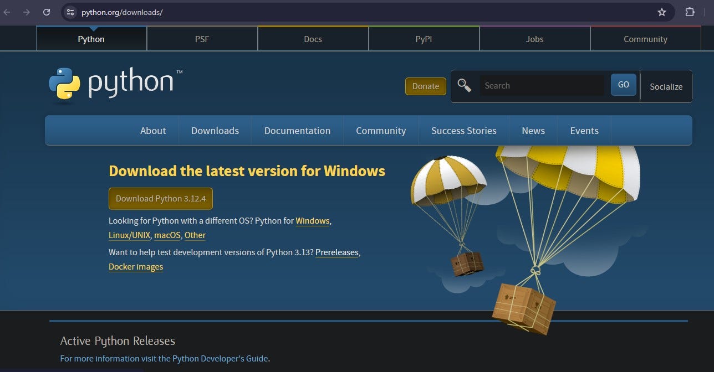Click the Download the latest version heading

click(247, 170)
